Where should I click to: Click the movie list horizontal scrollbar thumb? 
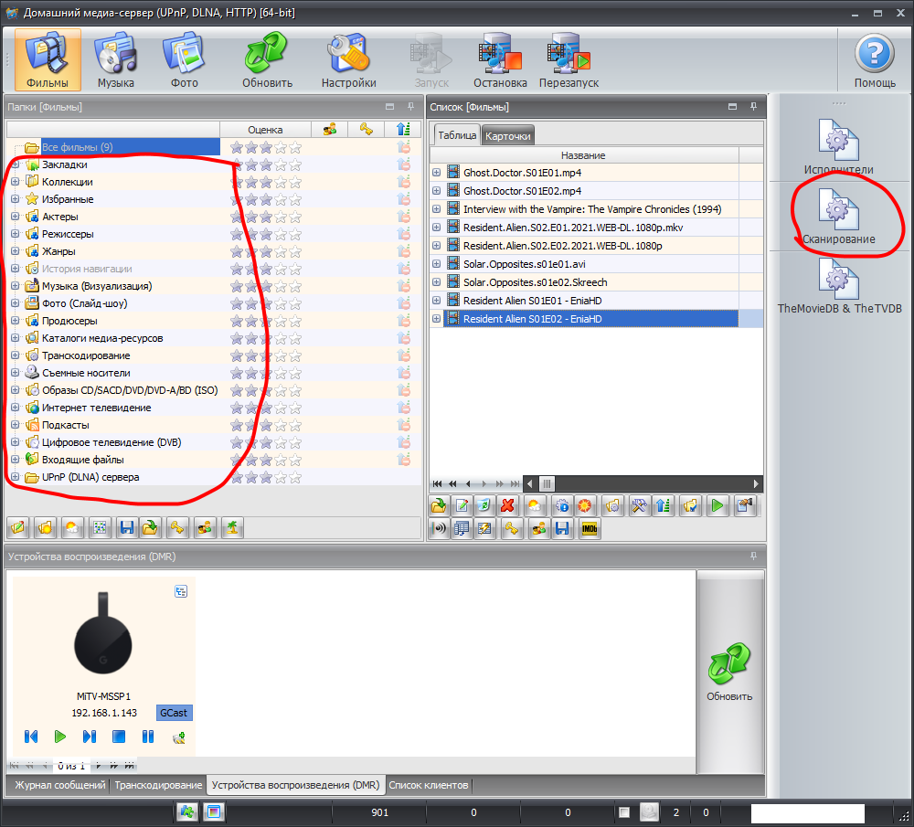click(x=547, y=483)
